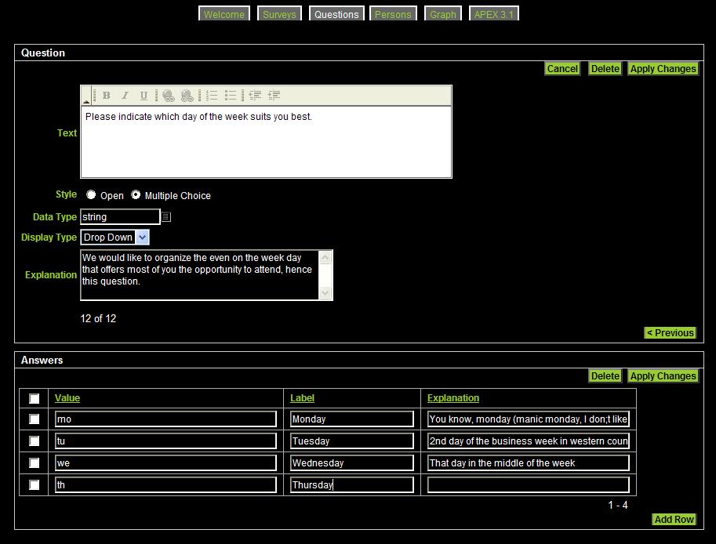Viewport: 716px width, 544px height.
Task: Click the Value field containing we
Action: [x=165, y=462]
